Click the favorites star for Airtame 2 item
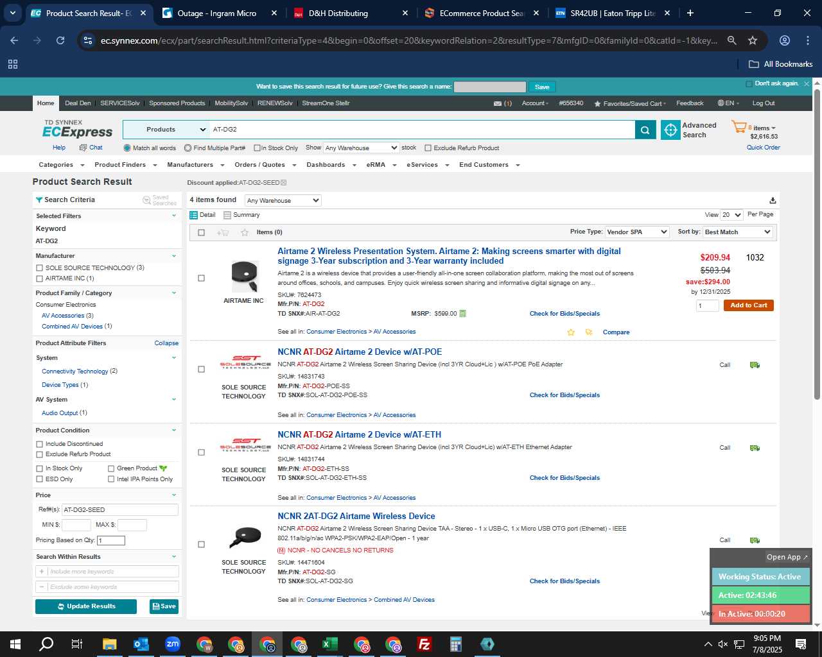The image size is (822, 657). 571,332
